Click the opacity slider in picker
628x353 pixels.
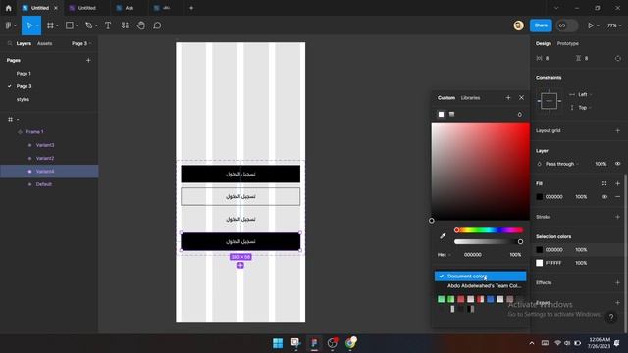pos(489,242)
